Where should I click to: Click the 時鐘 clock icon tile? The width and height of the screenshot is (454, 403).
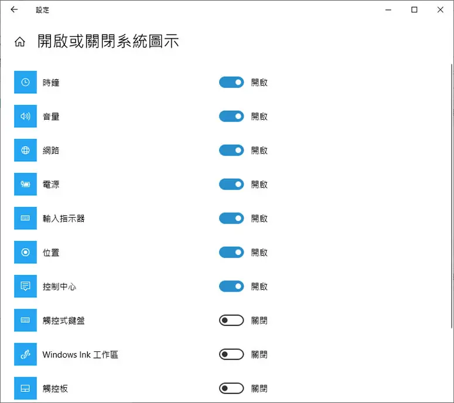coord(25,82)
